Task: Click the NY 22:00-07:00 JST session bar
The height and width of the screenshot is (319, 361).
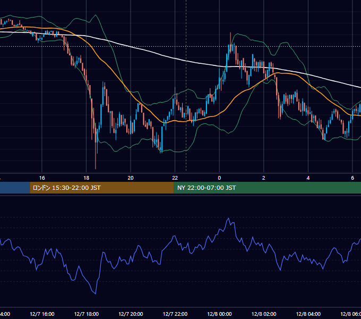Action: tap(267, 188)
